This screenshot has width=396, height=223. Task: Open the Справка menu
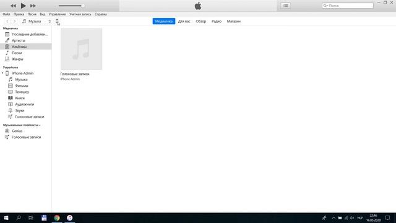100,14
